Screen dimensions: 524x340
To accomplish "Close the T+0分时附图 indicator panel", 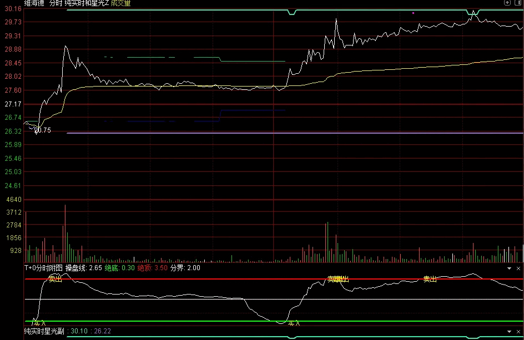I will click(x=518, y=268).
